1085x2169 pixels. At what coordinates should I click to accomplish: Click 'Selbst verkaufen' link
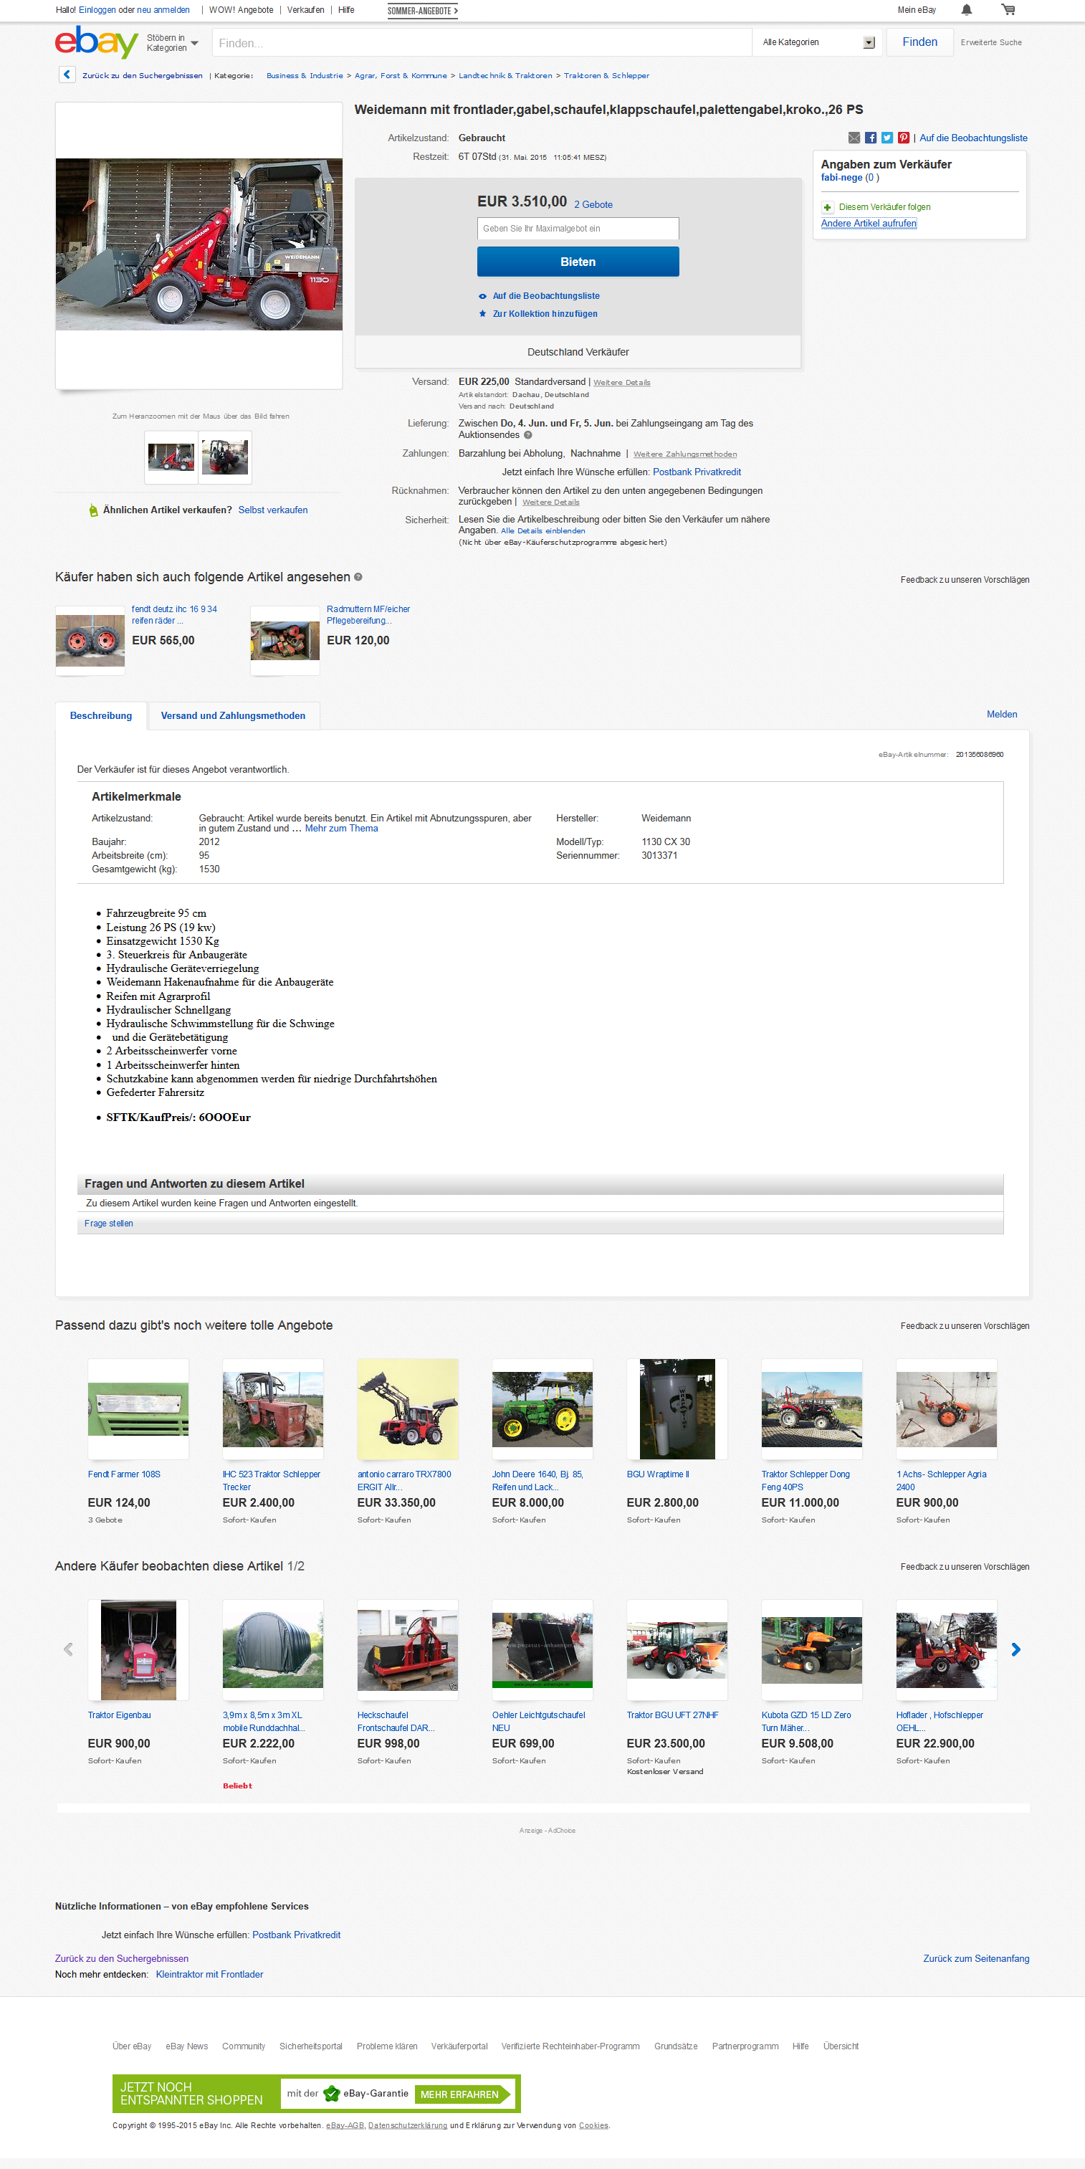(x=273, y=510)
